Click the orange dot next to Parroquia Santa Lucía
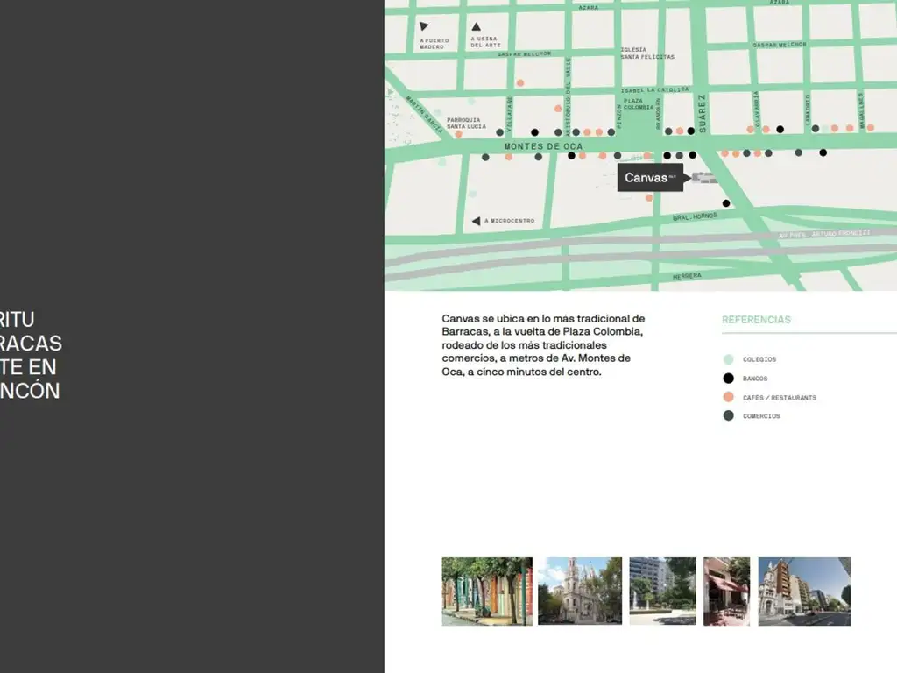 pyautogui.click(x=458, y=134)
